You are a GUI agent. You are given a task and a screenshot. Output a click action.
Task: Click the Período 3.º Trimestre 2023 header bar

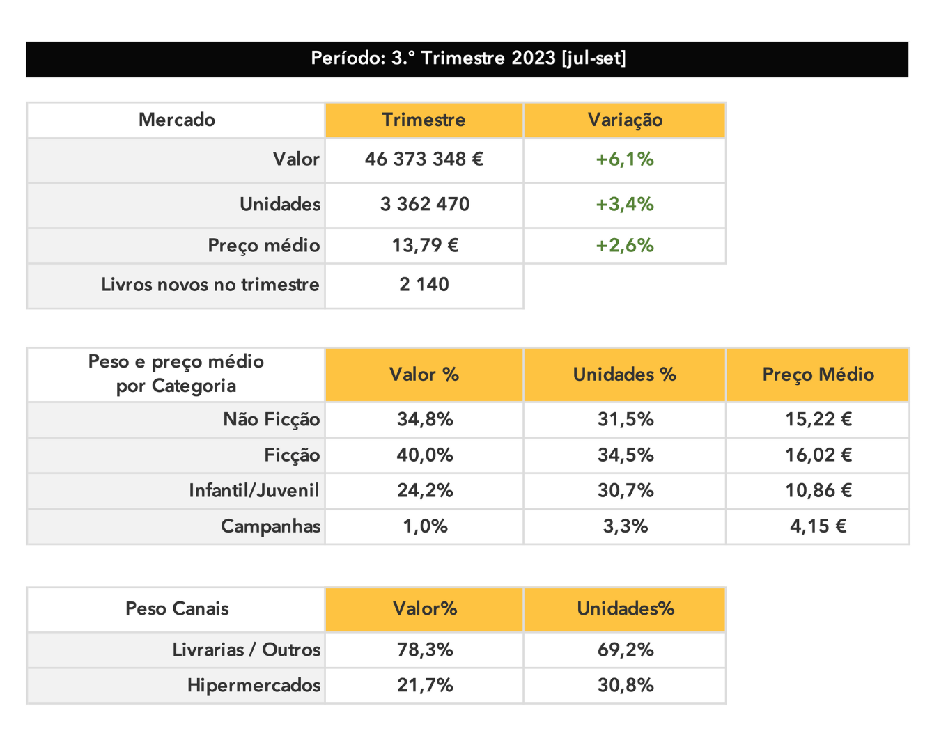click(467, 59)
